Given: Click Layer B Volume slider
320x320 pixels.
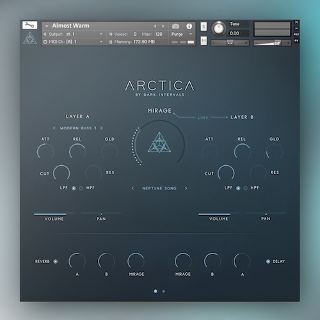Looking at the screenshot, I should click(x=219, y=214).
